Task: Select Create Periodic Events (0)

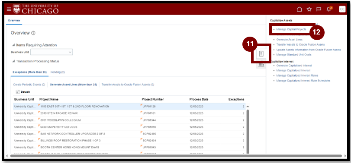Action: (29, 85)
